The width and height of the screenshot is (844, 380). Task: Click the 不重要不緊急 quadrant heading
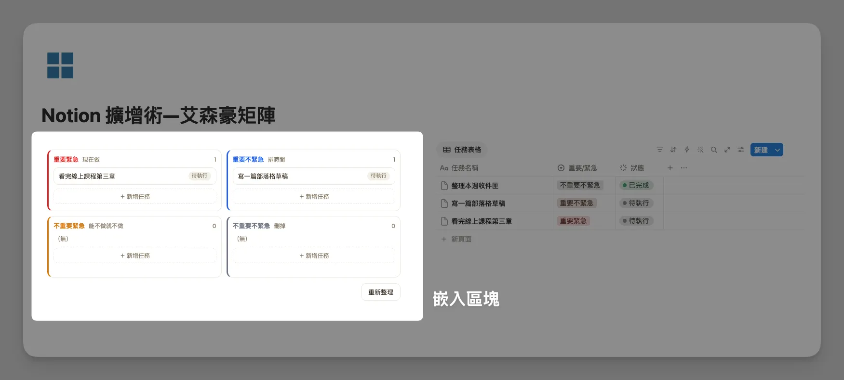tap(251, 226)
